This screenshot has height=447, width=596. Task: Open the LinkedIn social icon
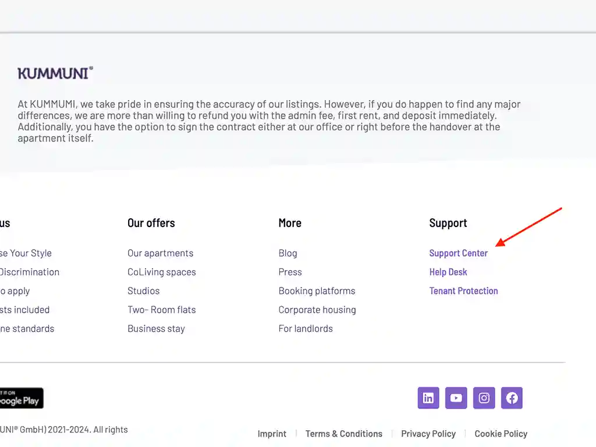[x=428, y=398]
